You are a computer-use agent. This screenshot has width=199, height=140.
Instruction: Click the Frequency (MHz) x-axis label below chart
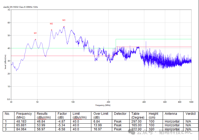coord(101,105)
